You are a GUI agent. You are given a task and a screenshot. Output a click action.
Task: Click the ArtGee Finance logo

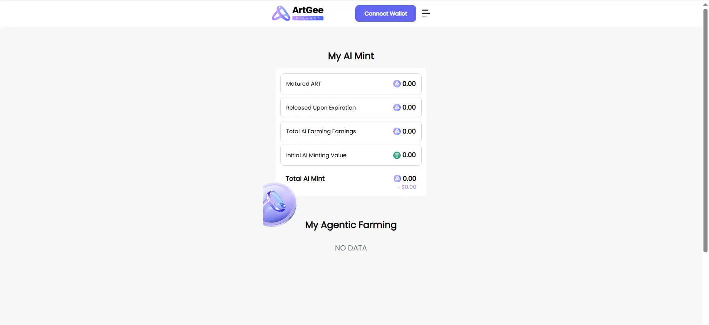coord(298,13)
